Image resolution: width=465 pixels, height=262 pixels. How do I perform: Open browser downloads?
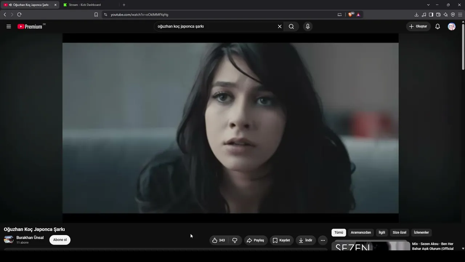point(416,15)
